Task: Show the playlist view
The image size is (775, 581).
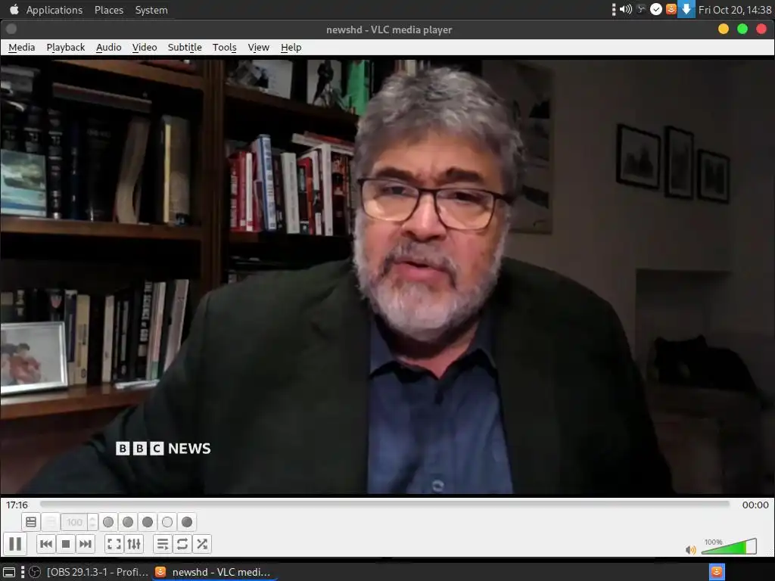Action: pyautogui.click(x=163, y=544)
